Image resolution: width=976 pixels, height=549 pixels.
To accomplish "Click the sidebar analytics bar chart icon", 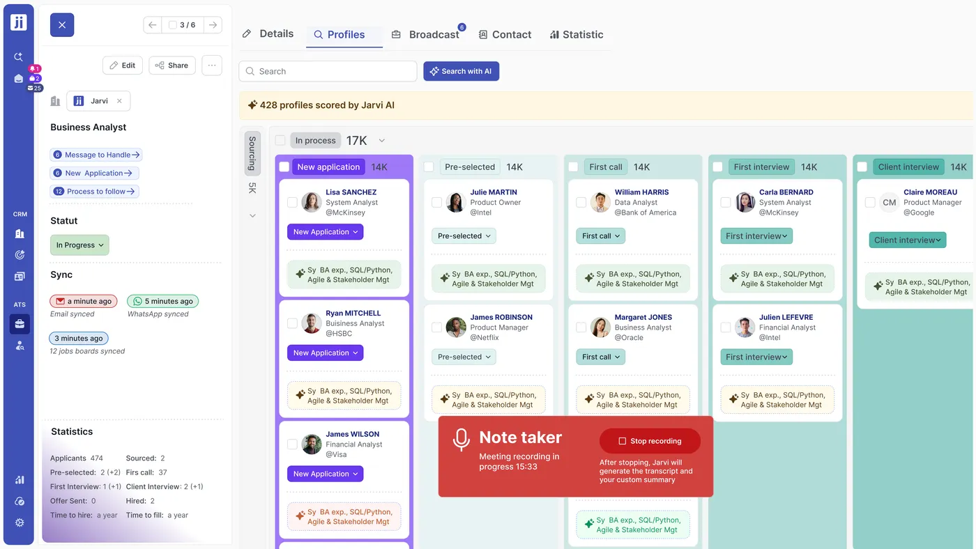I will point(20,480).
